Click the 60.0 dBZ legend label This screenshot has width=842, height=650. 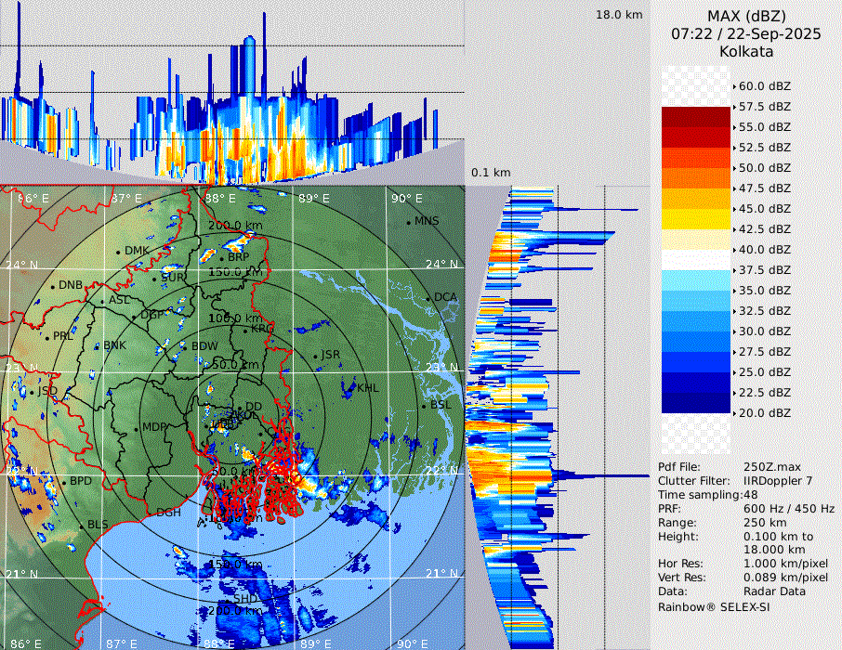click(764, 85)
